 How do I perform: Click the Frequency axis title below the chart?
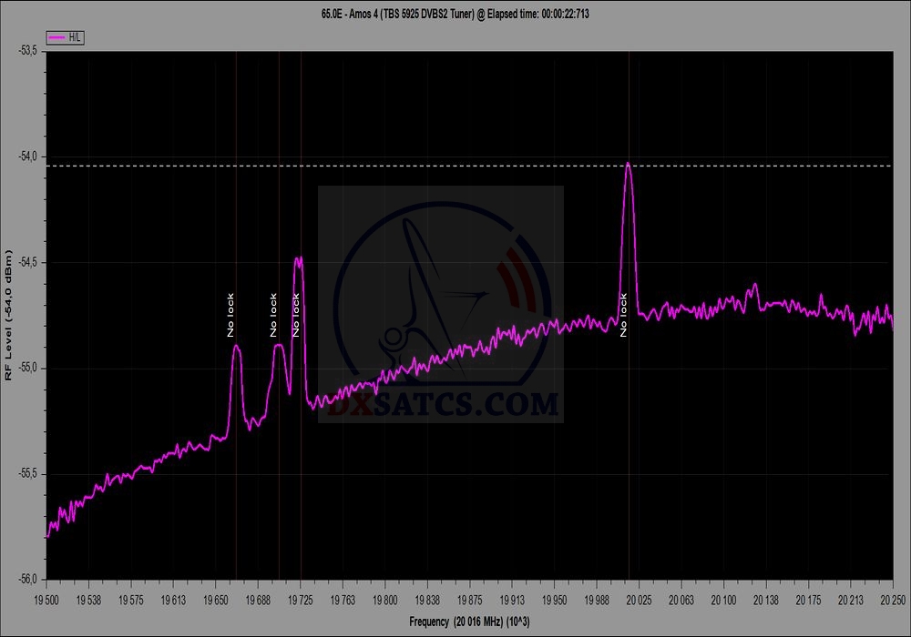coord(469,621)
